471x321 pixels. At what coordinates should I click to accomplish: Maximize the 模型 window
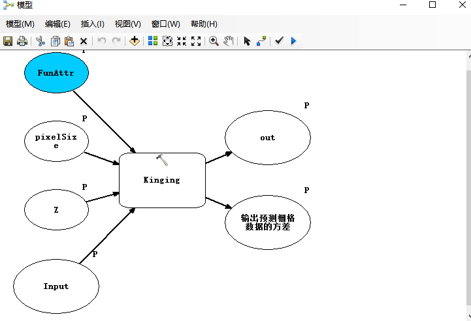click(432, 5)
